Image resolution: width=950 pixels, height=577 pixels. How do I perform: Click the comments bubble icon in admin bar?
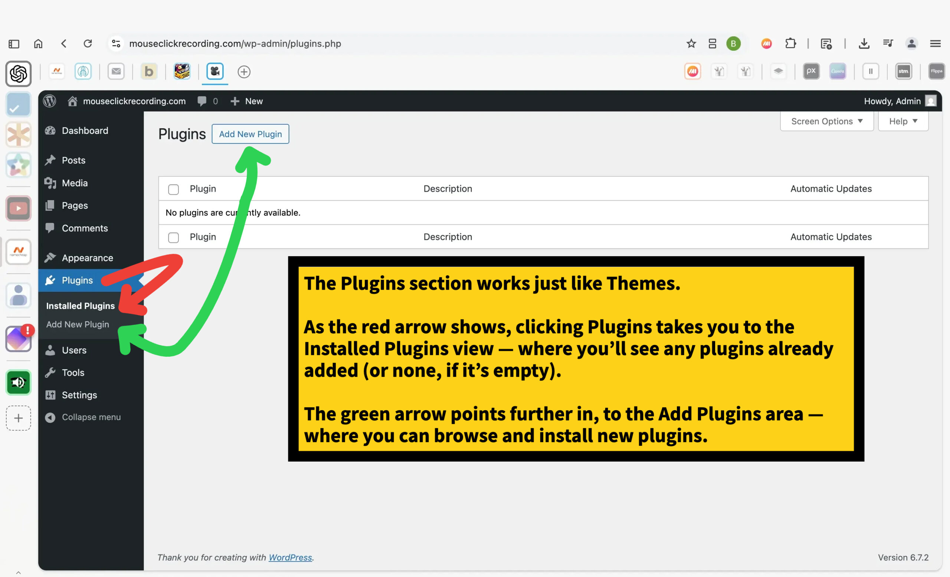202,101
